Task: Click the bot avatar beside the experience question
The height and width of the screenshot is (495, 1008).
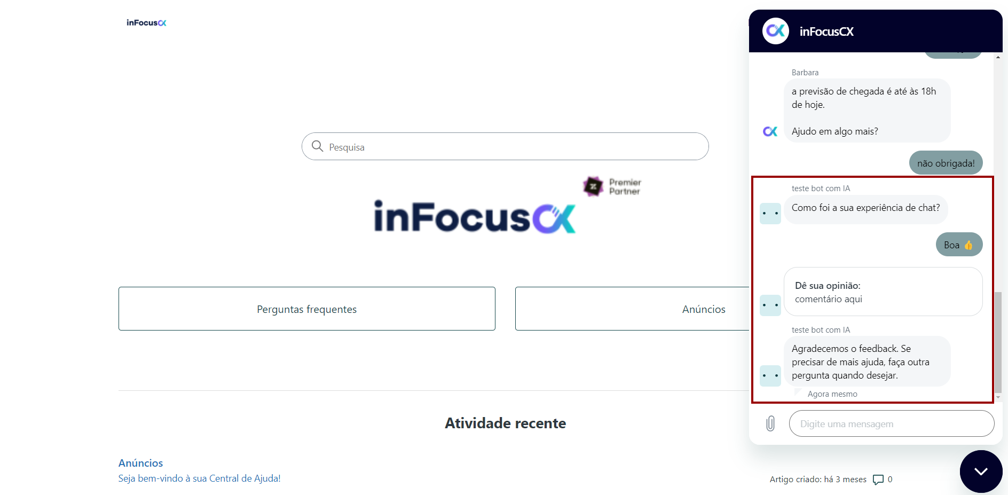Action: coord(770,214)
